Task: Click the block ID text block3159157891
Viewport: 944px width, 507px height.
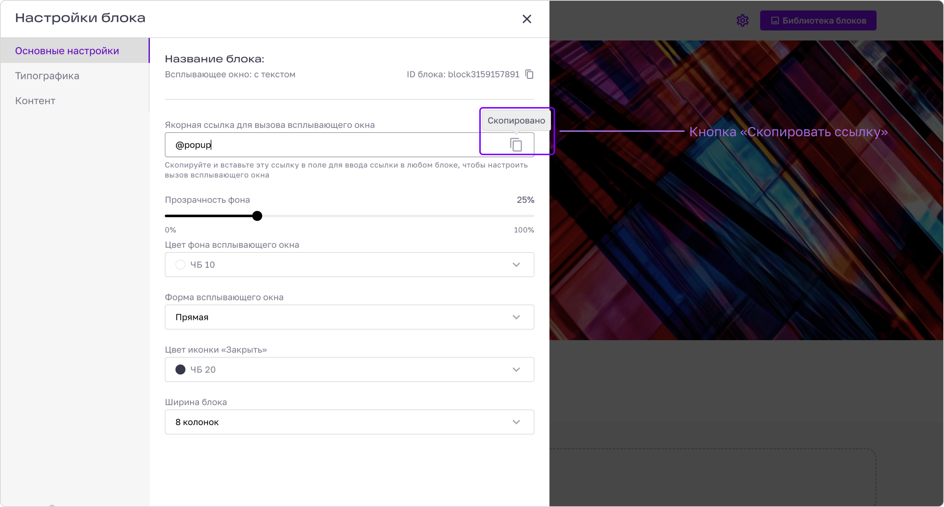Action: click(x=483, y=74)
